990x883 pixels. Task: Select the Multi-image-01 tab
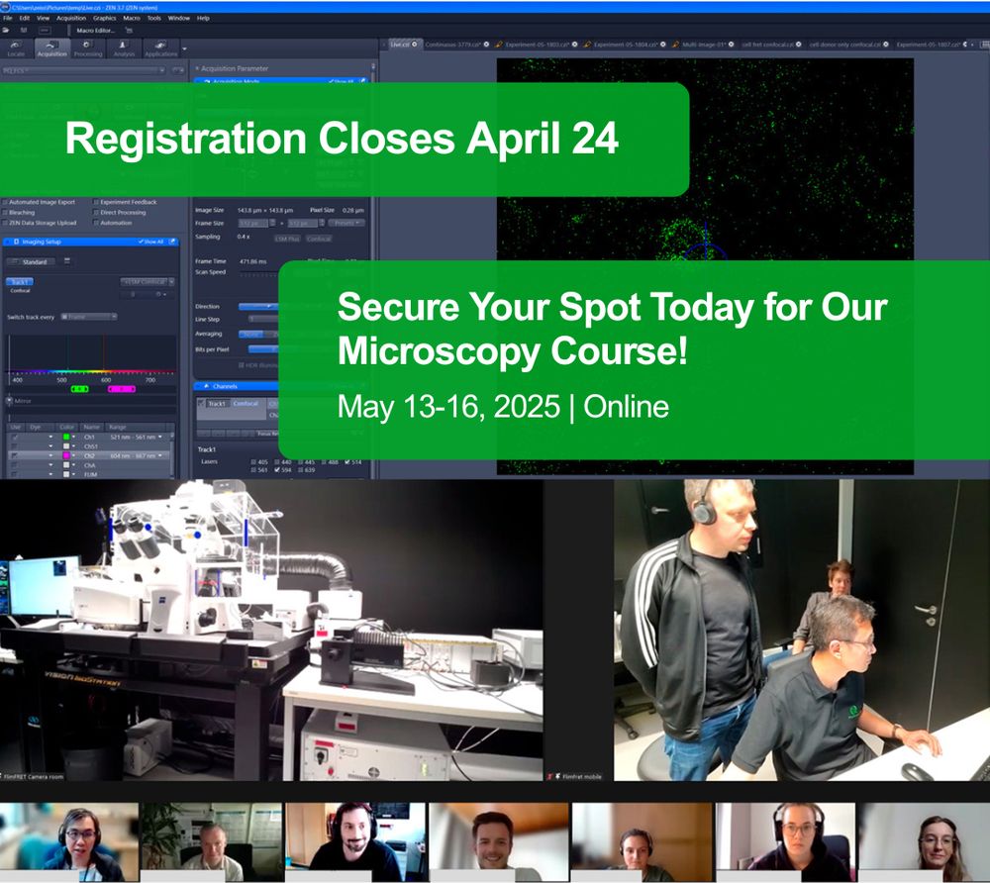click(705, 45)
